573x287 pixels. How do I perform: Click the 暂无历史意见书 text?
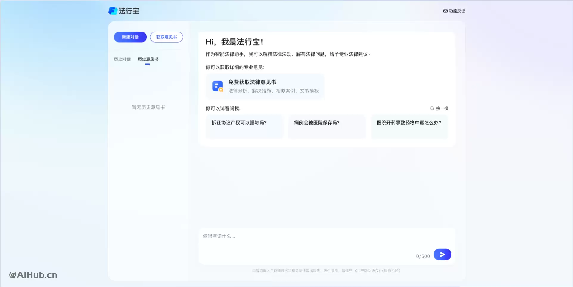point(148,107)
